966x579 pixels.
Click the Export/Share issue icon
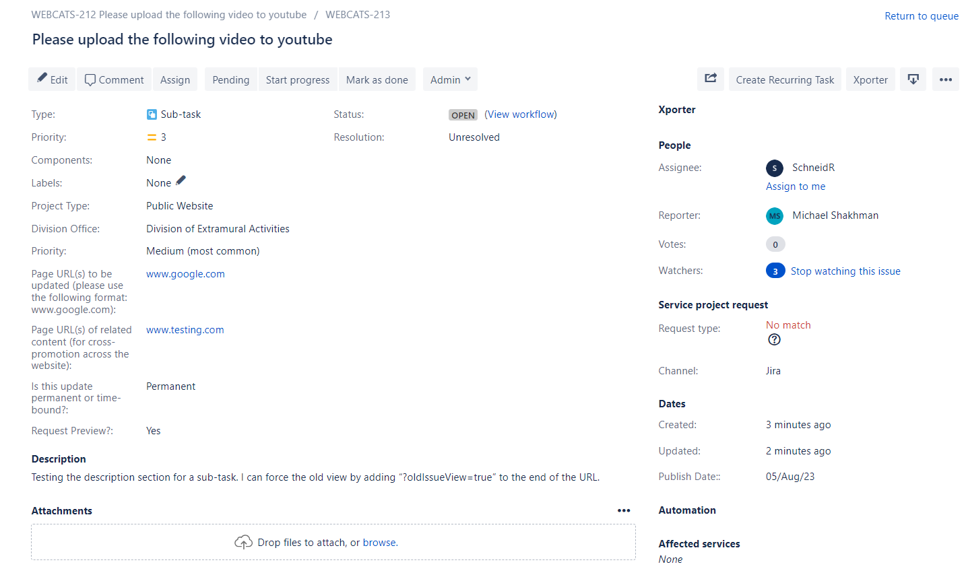tap(711, 79)
